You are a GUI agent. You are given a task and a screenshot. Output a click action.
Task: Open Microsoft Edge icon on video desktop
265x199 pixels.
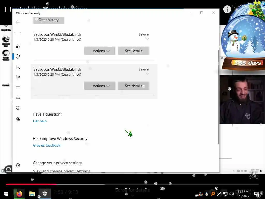[x=6, y=41]
